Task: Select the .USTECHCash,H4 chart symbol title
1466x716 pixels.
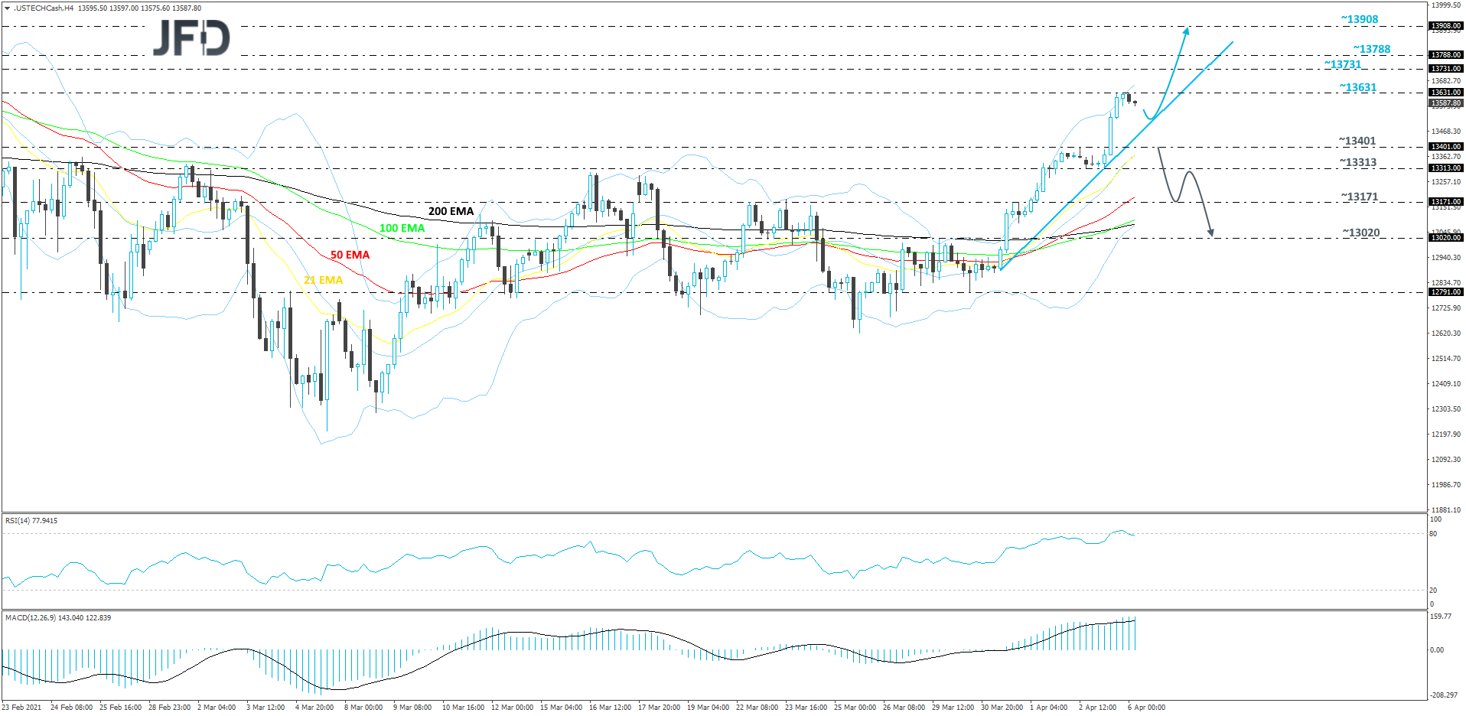Action: coord(44,8)
